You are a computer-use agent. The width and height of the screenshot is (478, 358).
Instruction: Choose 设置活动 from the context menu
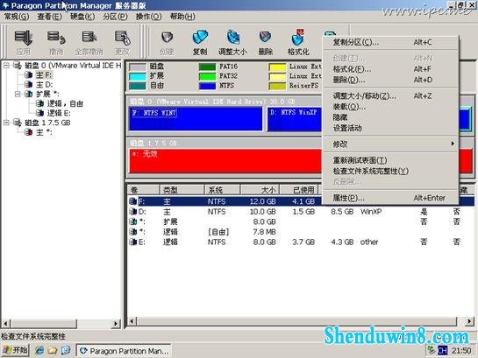pos(390,128)
